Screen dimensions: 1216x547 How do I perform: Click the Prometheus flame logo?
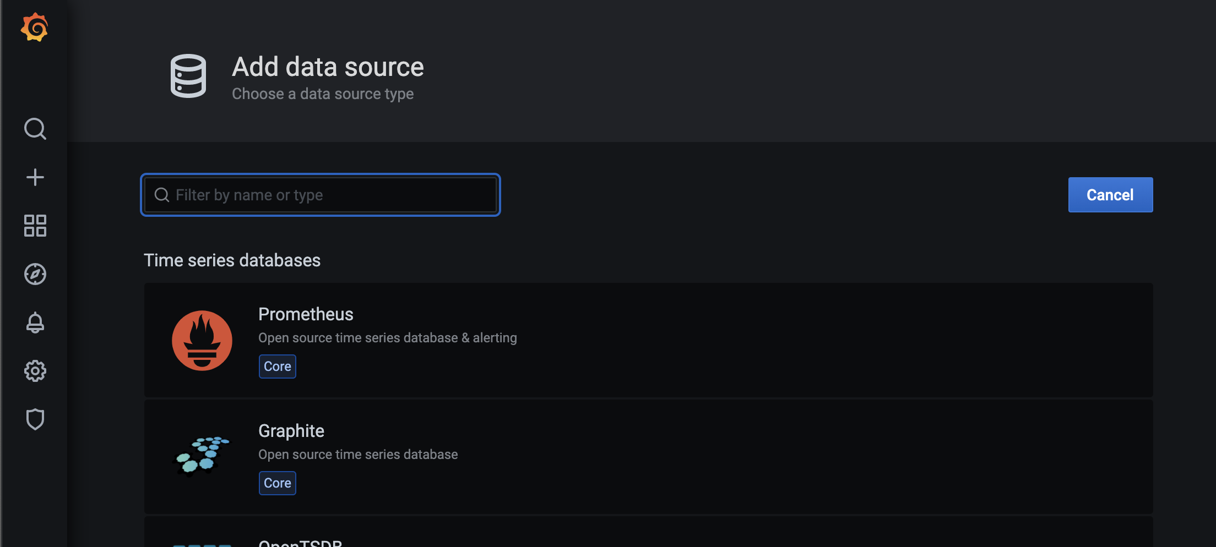pos(202,340)
